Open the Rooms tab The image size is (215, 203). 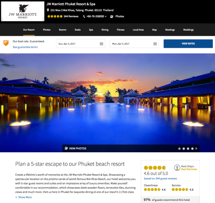click(x=62, y=30)
